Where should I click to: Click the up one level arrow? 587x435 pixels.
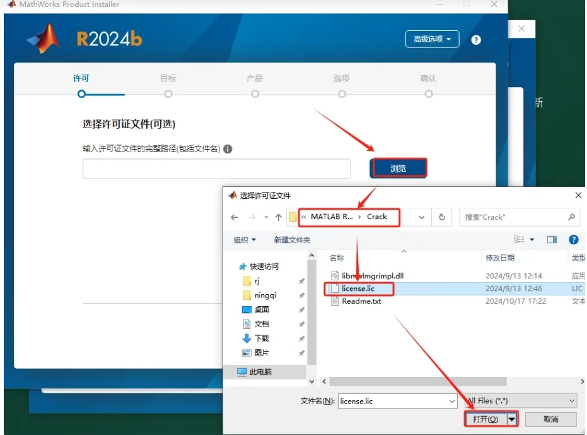278,217
